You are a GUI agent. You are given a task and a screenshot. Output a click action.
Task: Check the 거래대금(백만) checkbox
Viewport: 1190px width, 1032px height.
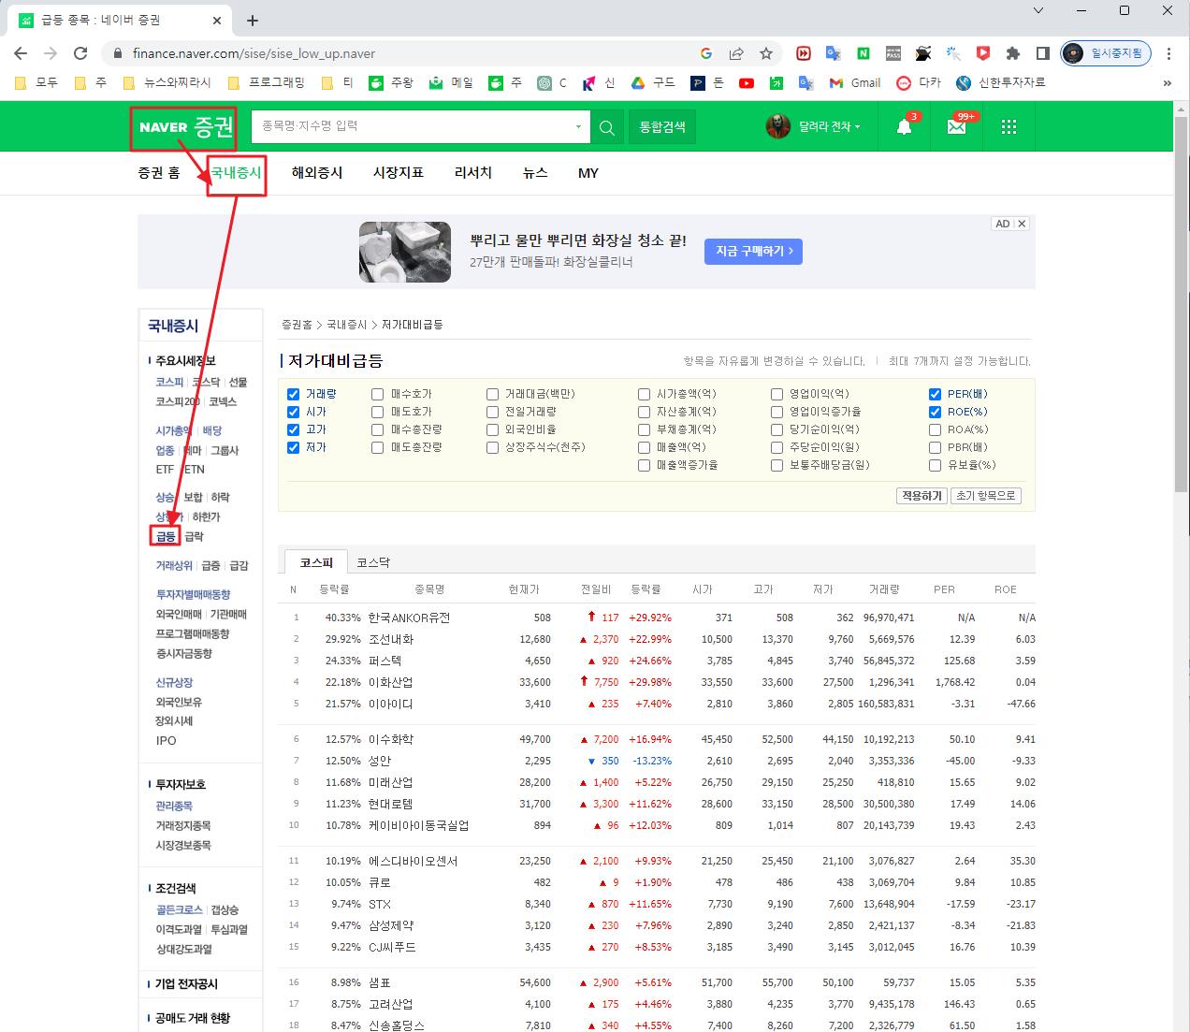click(493, 394)
